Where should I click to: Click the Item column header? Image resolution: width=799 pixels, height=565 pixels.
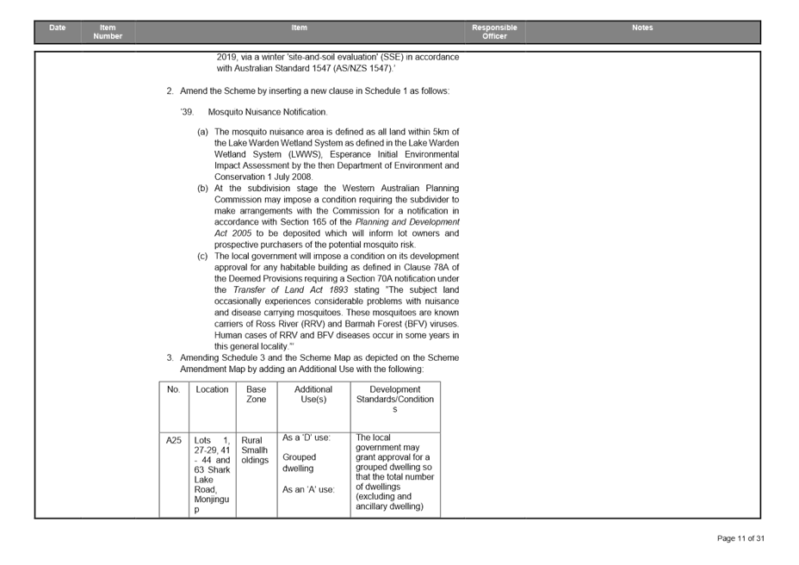click(x=299, y=28)
